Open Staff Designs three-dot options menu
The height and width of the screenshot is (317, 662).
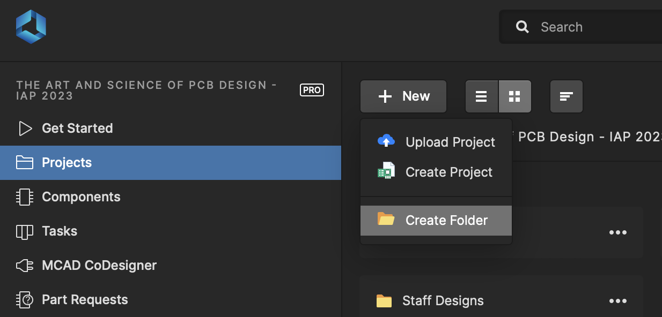tap(618, 301)
